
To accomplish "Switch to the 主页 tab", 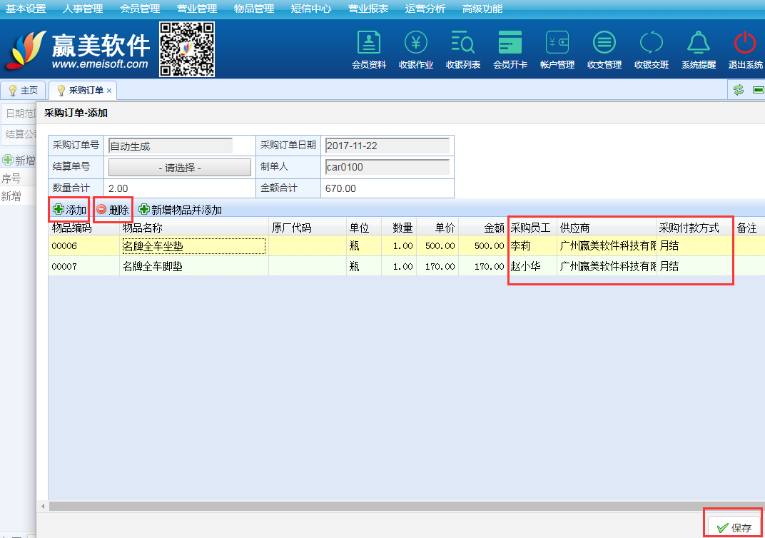I will tap(23, 91).
